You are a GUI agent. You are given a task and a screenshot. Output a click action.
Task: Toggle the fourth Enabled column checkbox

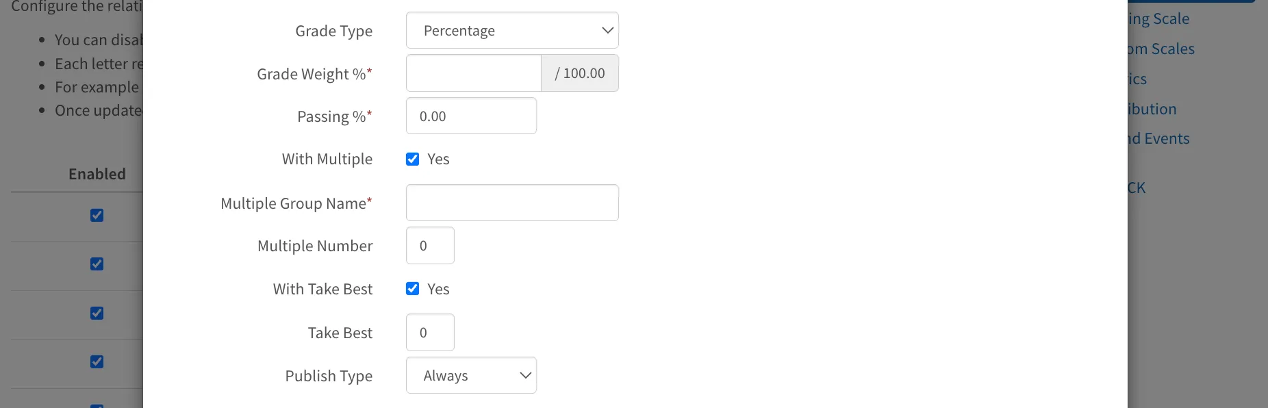(x=97, y=361)
